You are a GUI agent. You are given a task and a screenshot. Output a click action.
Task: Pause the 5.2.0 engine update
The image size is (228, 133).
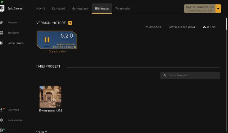point(47,40)
